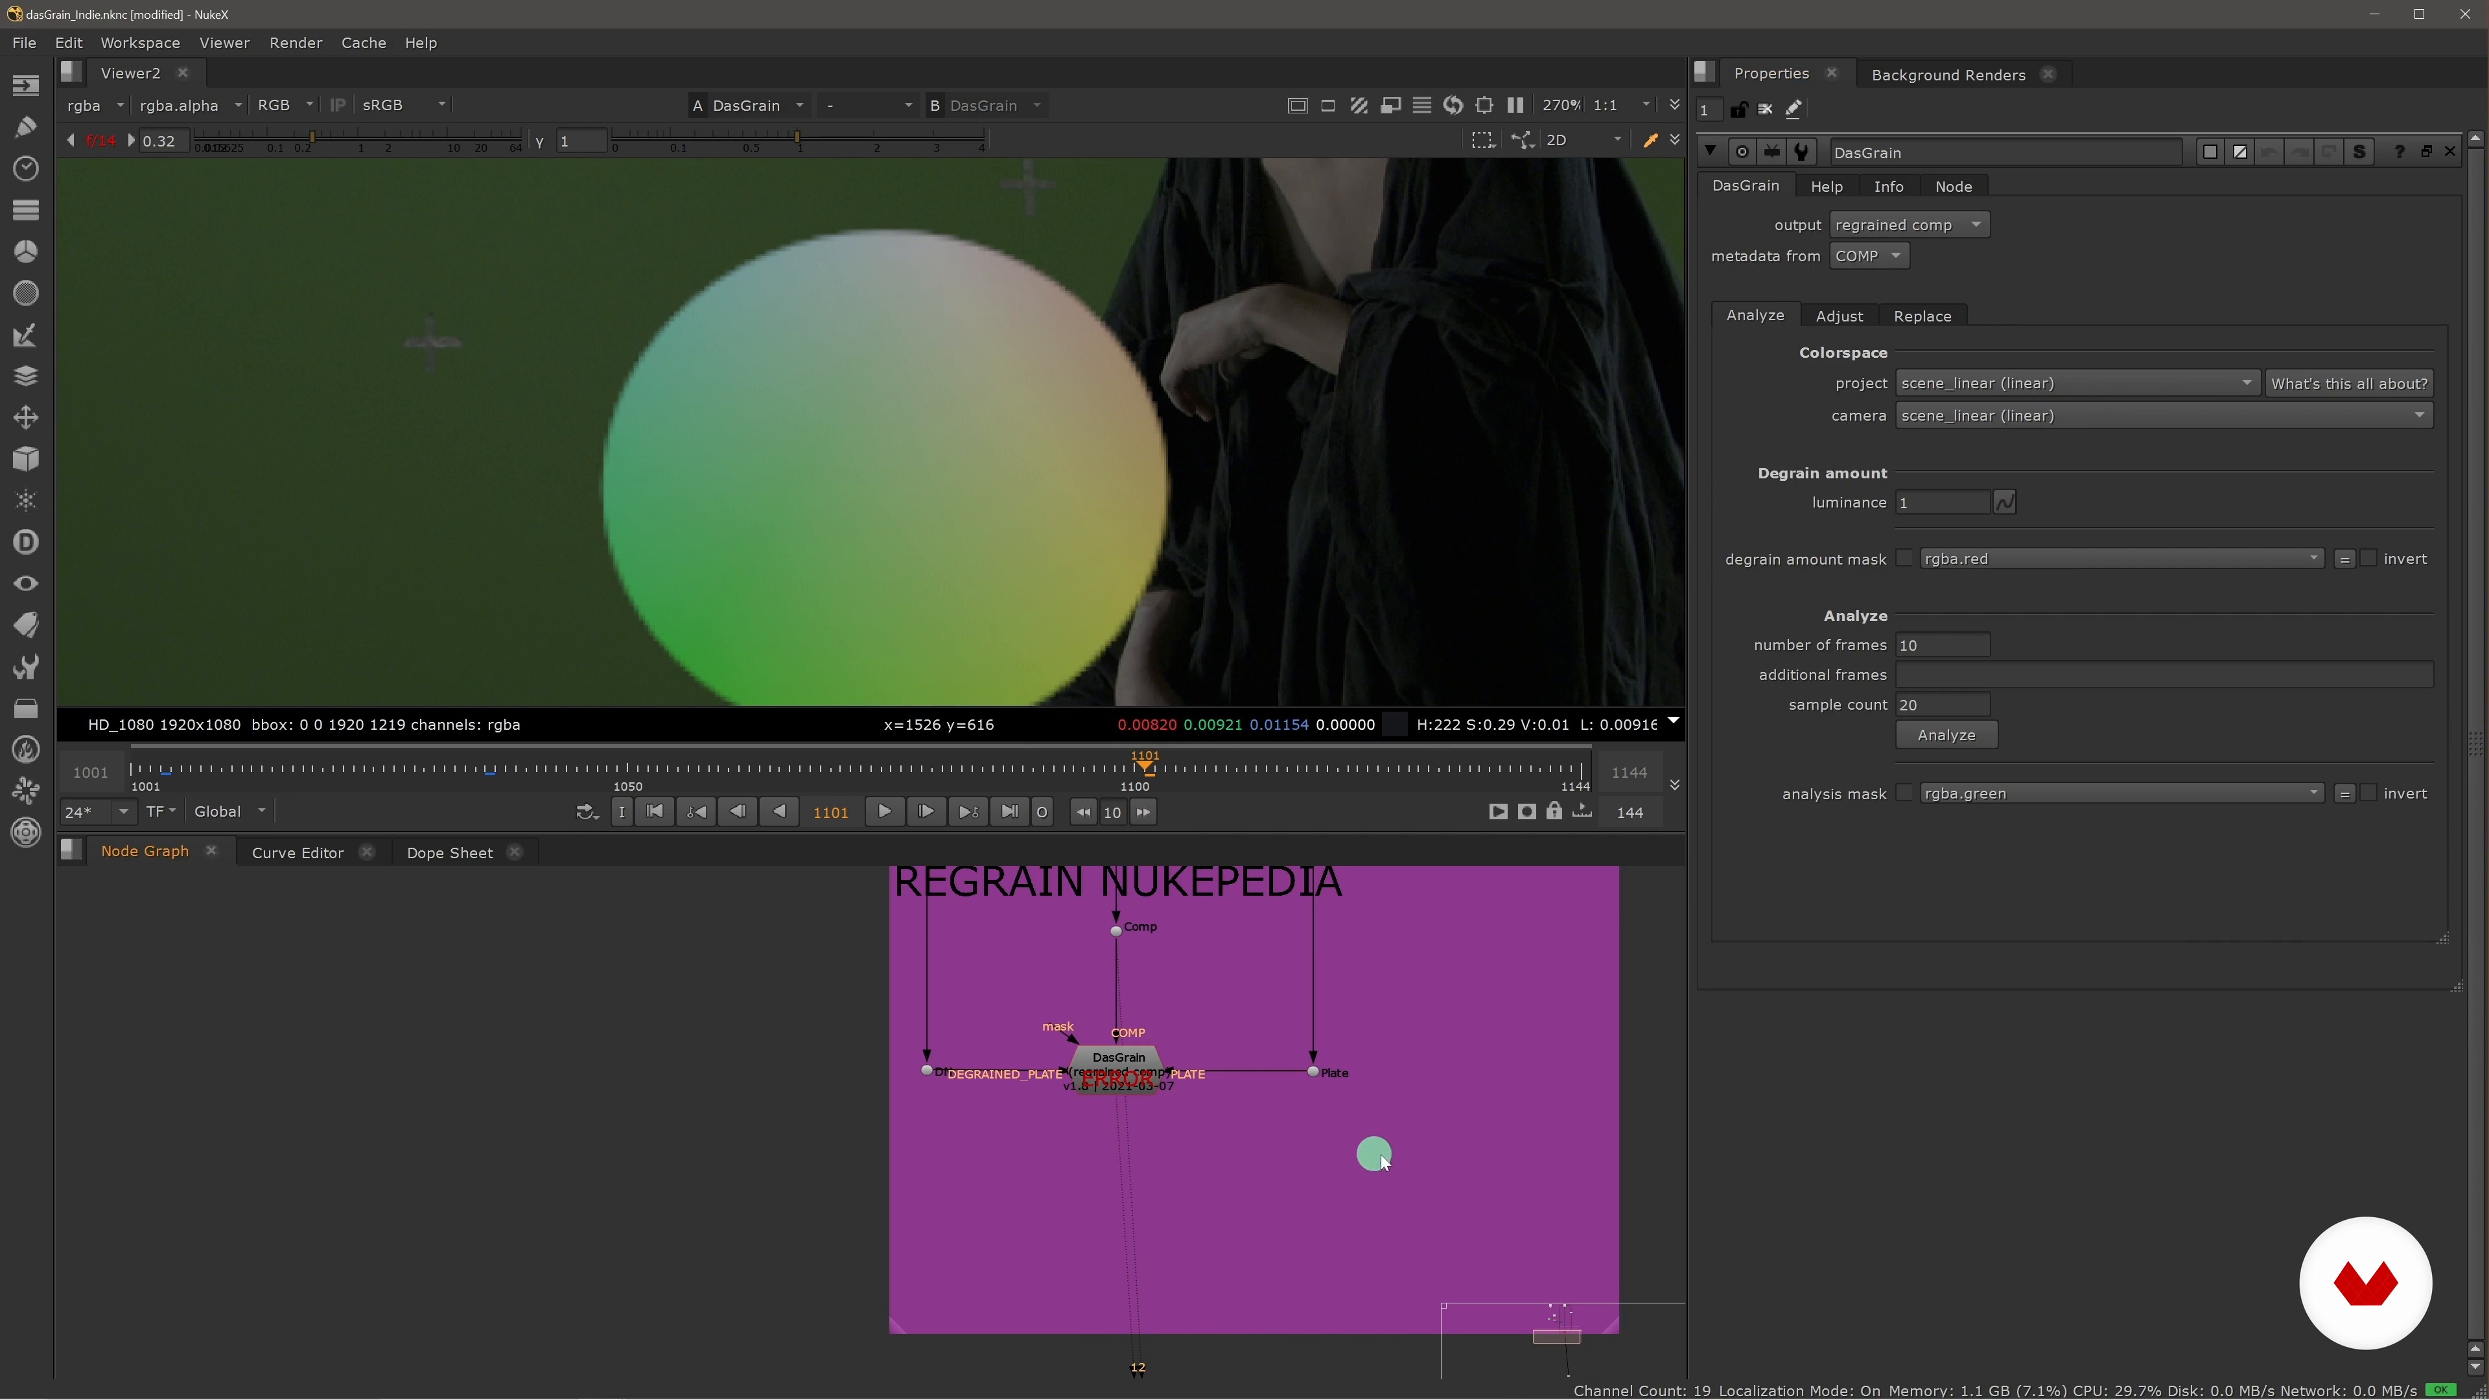This screenshot has width=2489, height=1400.
Task: Open the output regrained comp dropdown
Action: [x=1910, y=225]
